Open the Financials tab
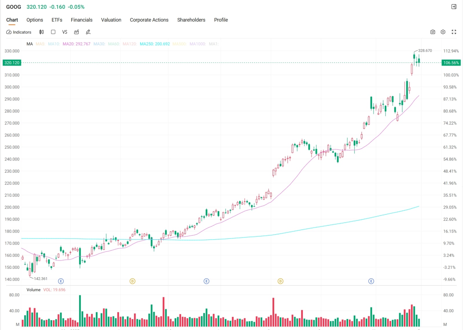Screen dimensions: 463x330 [82, 20]
